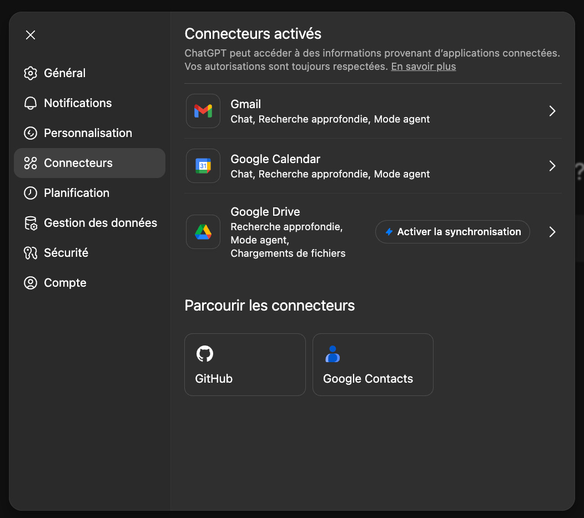Image resolution: width=584 pixels, height=518 pixels.
Task: Click the Planification clock icon
Action: [31, 193]
